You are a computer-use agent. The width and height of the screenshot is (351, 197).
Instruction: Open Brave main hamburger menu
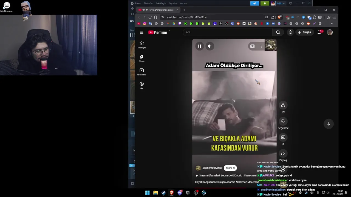tap(334, 17)
